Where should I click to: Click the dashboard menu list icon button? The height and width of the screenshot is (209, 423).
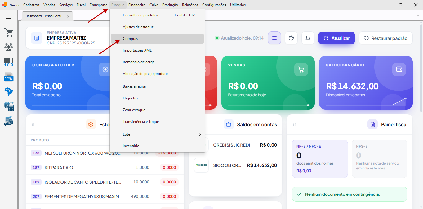click(274, 38)
